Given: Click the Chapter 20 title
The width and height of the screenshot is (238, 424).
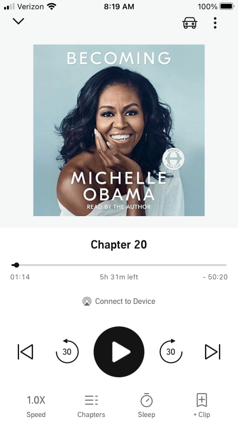Looking at the screenshot, I should click(119, 244).
